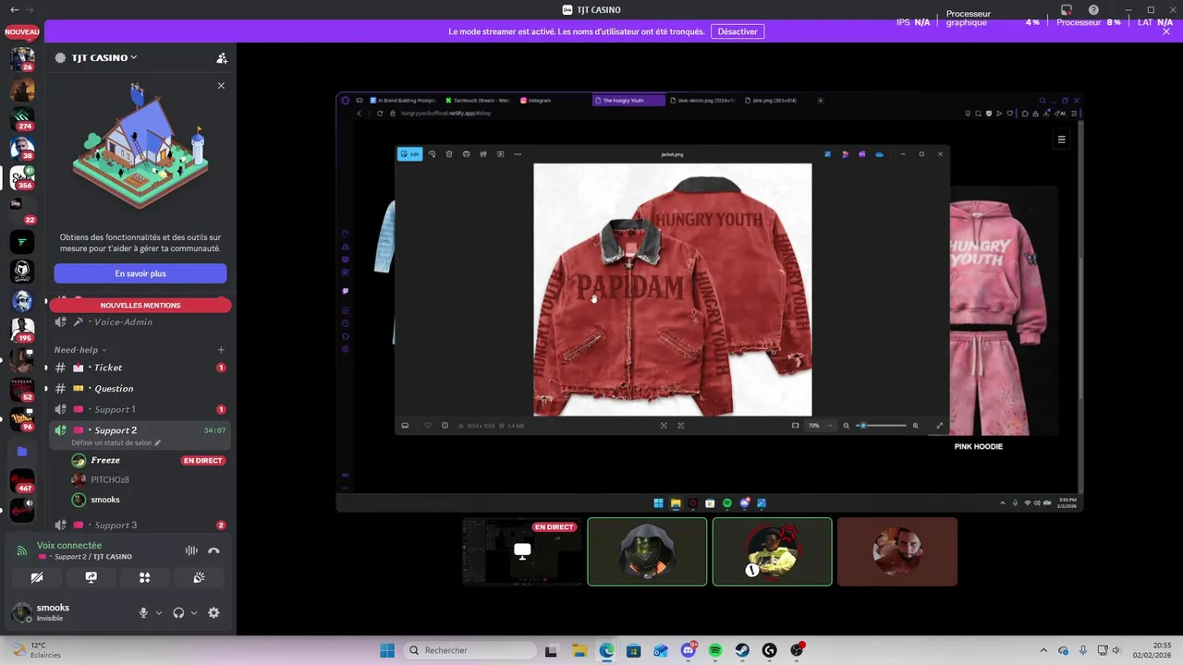
Task: Click the Rechercher taskbar search box
Action: (x=468, y=650)
